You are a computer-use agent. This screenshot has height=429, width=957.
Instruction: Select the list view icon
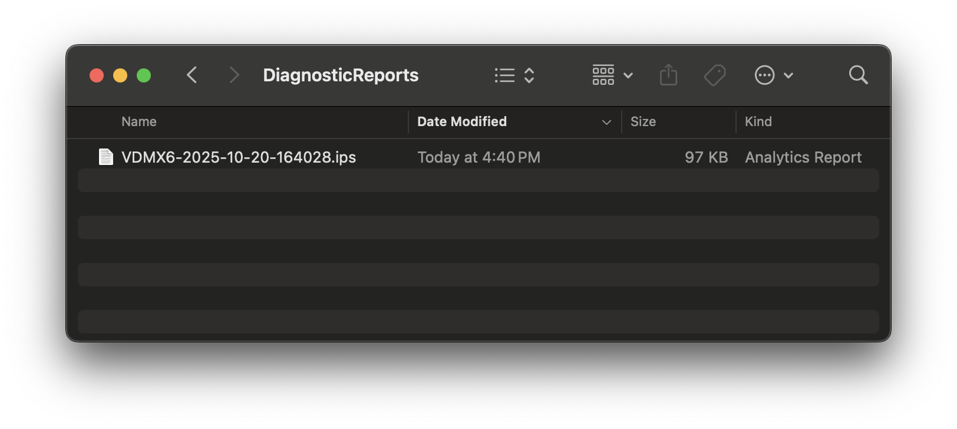pyautogui.click(x=504, y=75)
